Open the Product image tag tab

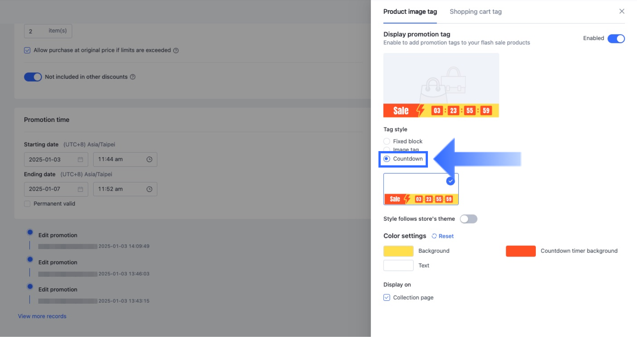point(410,12)
